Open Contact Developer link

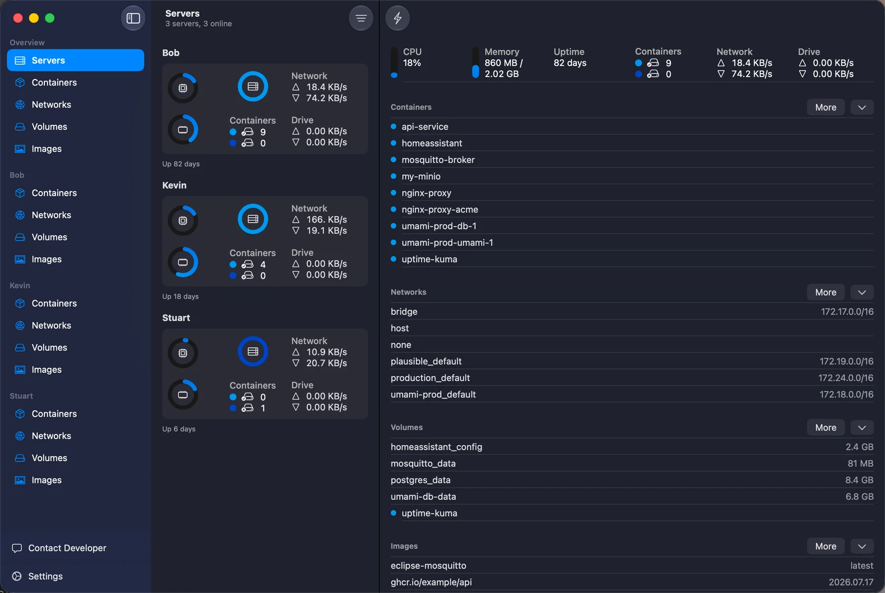coord(59,548)
